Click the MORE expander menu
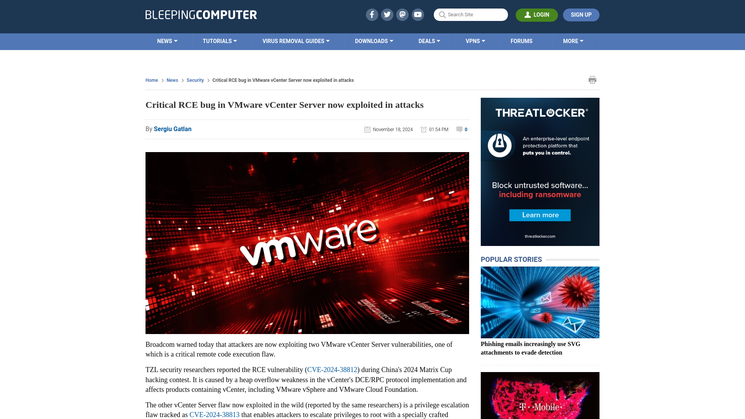This screenshot has width=745, height=419. pyautogui.click(x=573, y=42)
